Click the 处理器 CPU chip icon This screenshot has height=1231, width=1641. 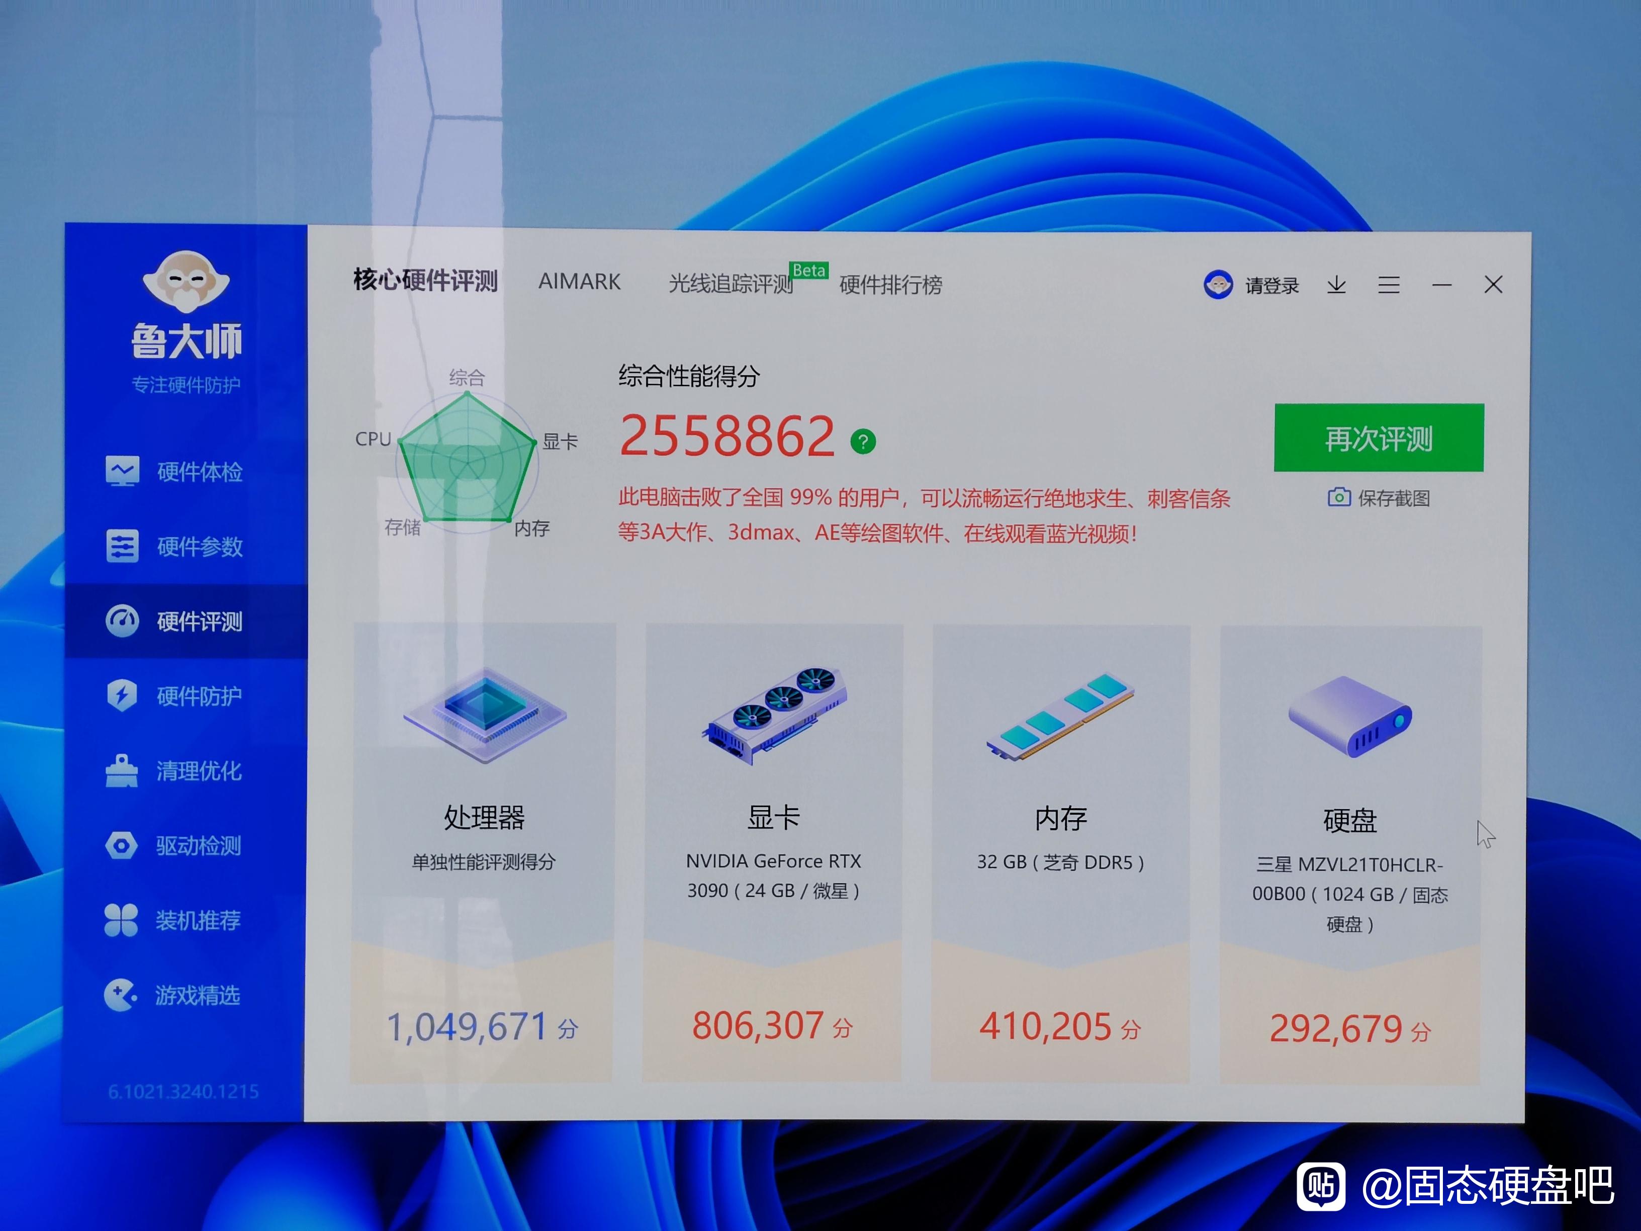point(485,714)
